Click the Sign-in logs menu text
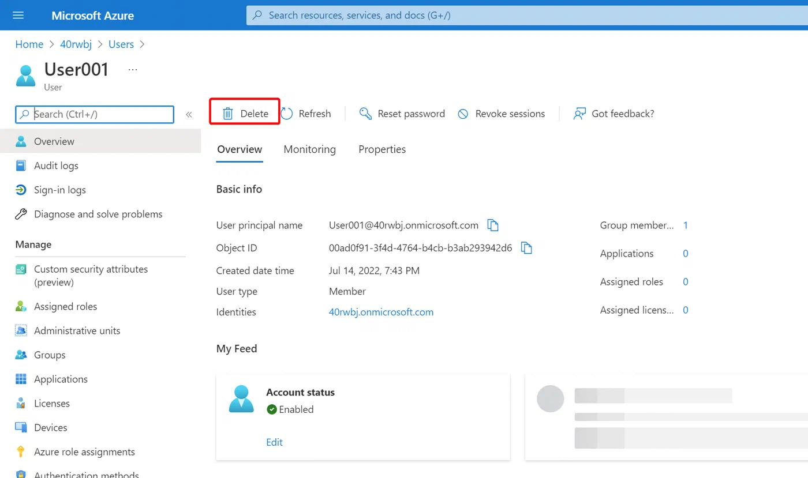The width and height of the screenshot is (808, 478). [x=60, y=190]
